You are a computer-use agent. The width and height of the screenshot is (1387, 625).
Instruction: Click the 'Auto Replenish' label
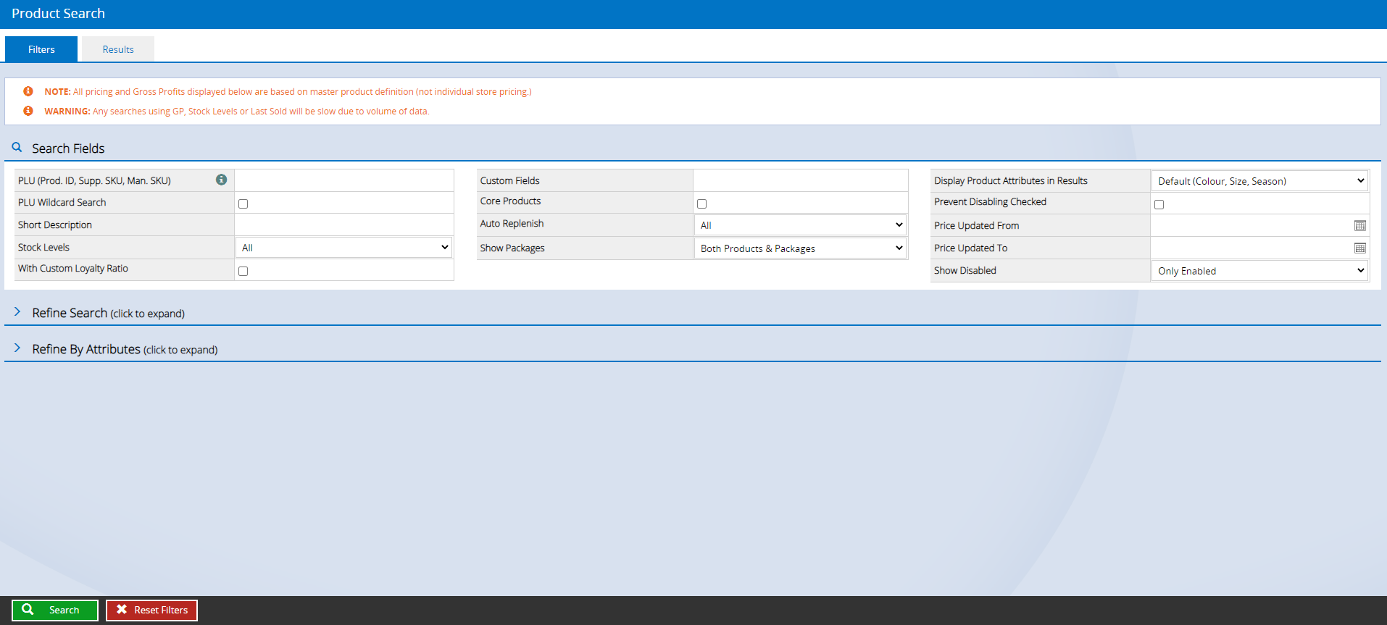pos(512,224)
